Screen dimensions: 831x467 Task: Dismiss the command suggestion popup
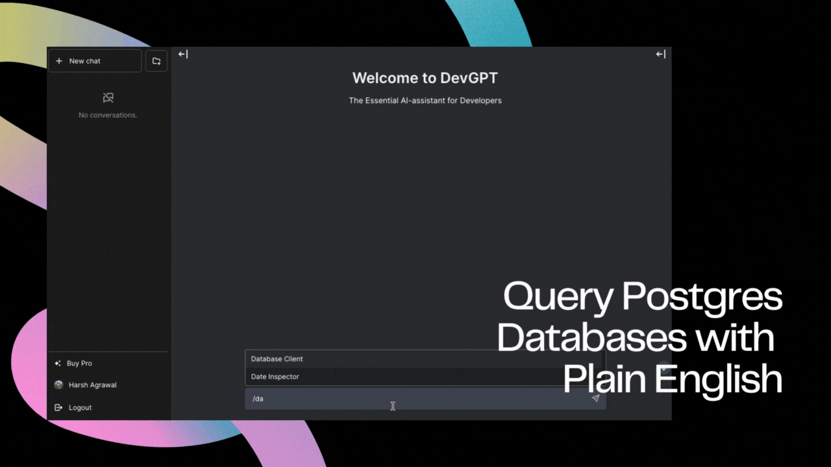pyautogui.click(x=425, y=227)
